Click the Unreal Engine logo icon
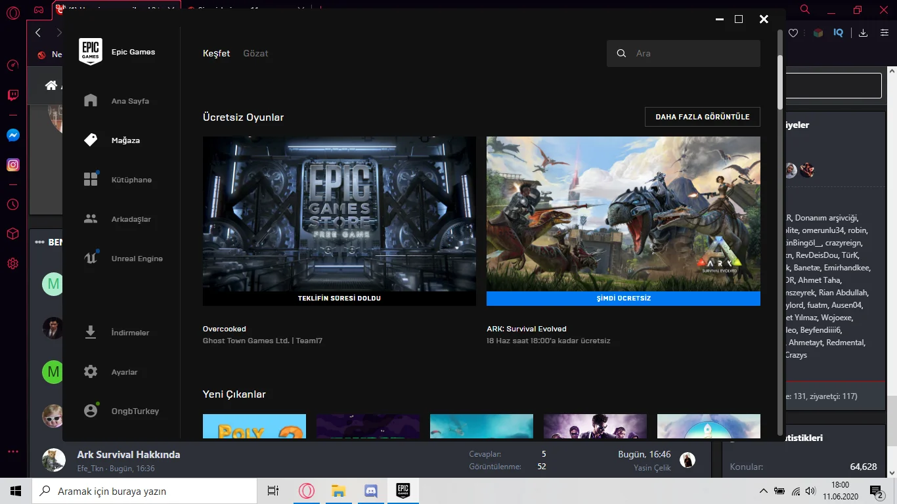This screenshot has width=897, height=504. tap(91, 258)
